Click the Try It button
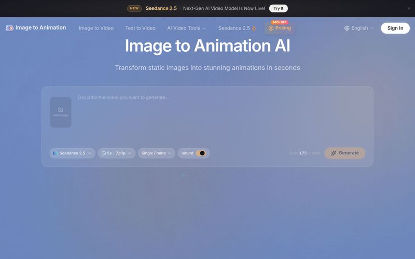The image size is (415, 259). (x=278, y=8)
